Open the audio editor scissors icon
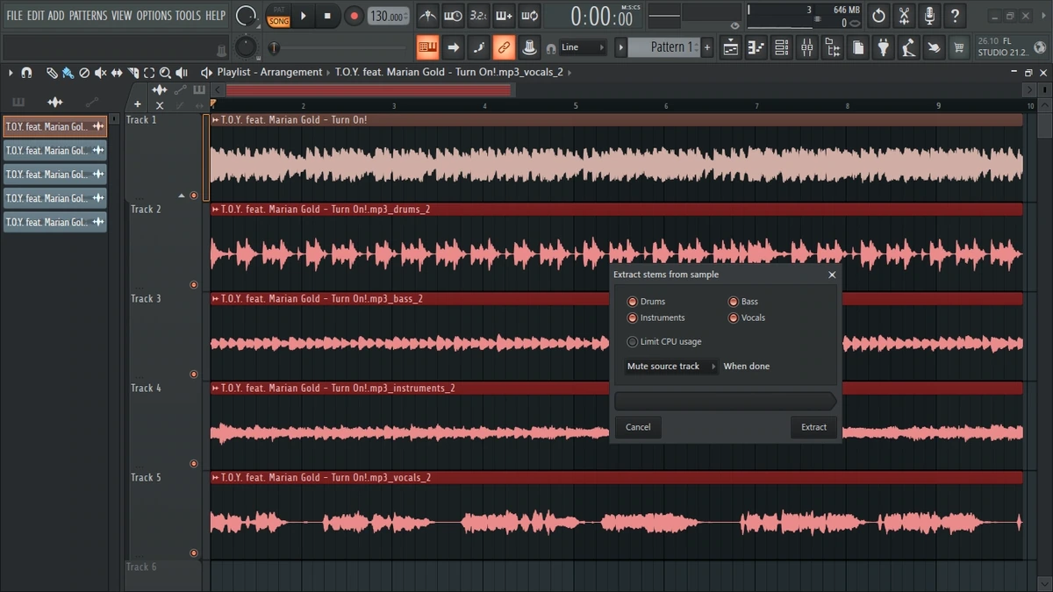1053x592 pixels. click(x=904, y=16)
